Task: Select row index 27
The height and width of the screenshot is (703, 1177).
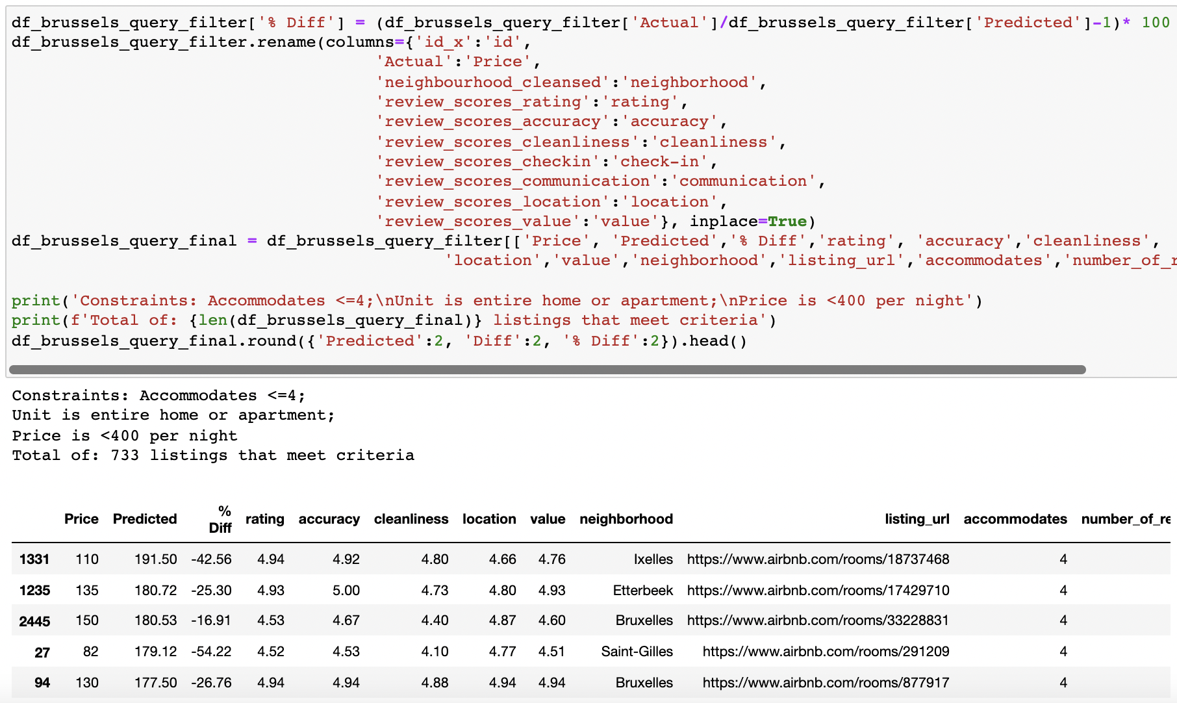Action: (x=42, y=653)
